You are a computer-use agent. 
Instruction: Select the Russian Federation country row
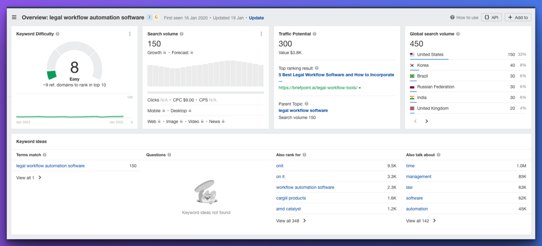468,87
